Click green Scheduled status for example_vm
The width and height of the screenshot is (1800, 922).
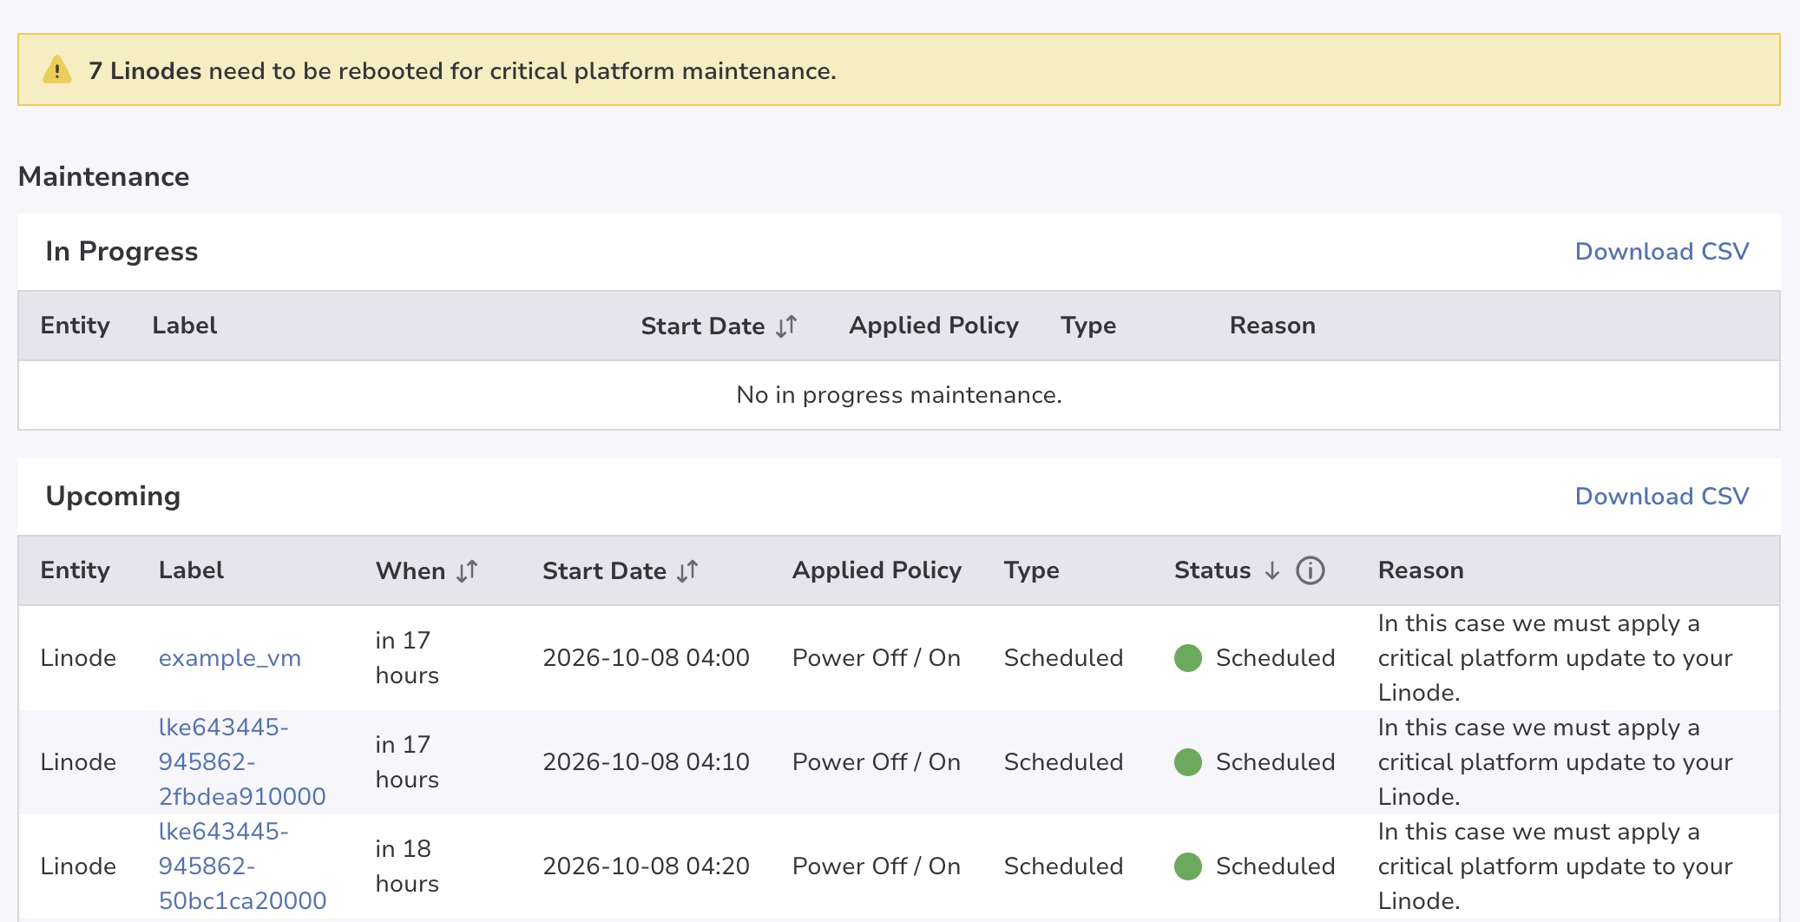coord(1254,658)
